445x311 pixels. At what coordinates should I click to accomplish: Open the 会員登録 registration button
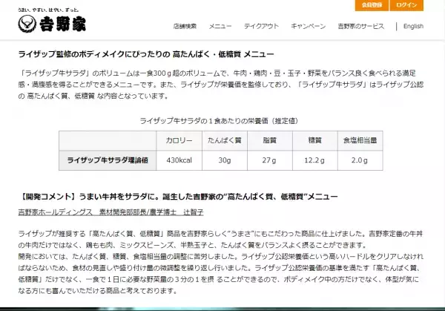(x=372, y=5)
